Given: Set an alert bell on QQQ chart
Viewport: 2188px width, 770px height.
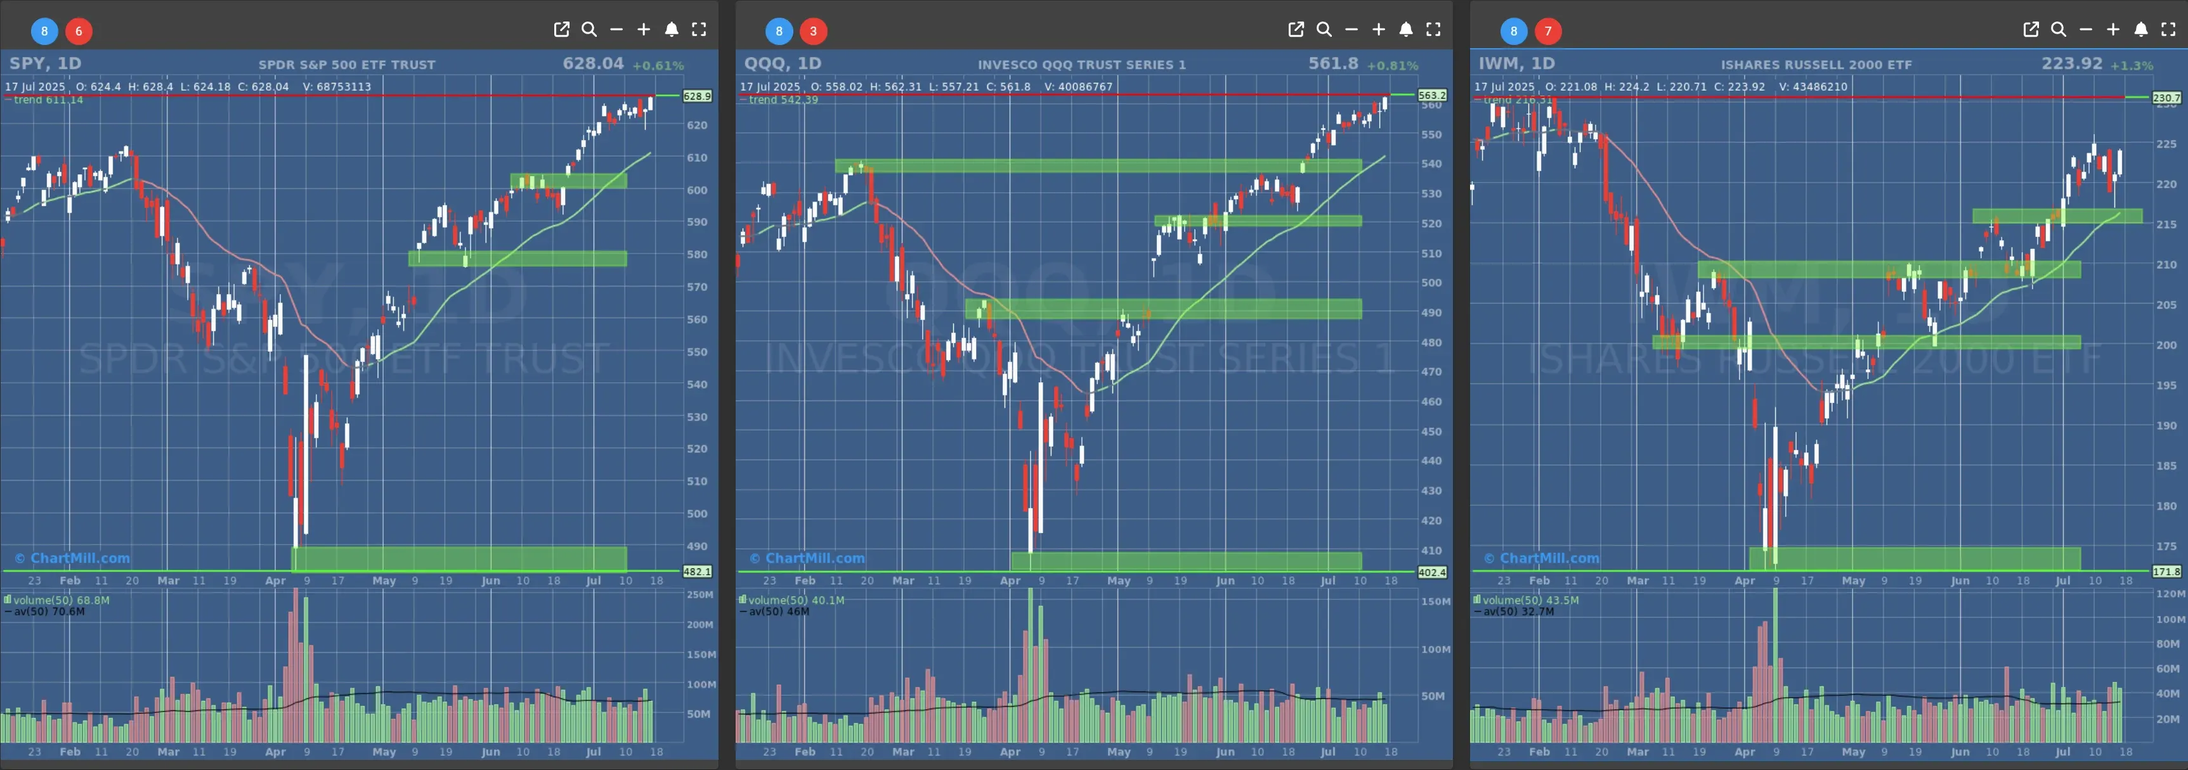Looking at the screenshot, I should click(x=1406, y=30).
